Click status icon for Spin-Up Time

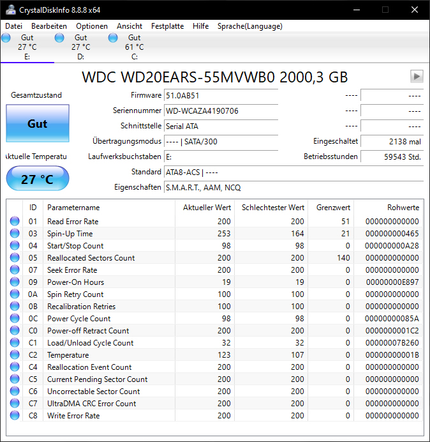point(15,233)
